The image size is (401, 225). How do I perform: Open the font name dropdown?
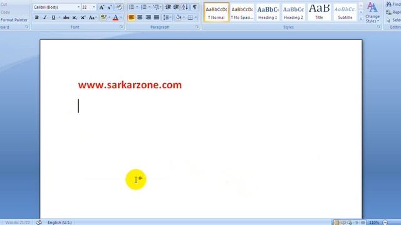(78, 7)
